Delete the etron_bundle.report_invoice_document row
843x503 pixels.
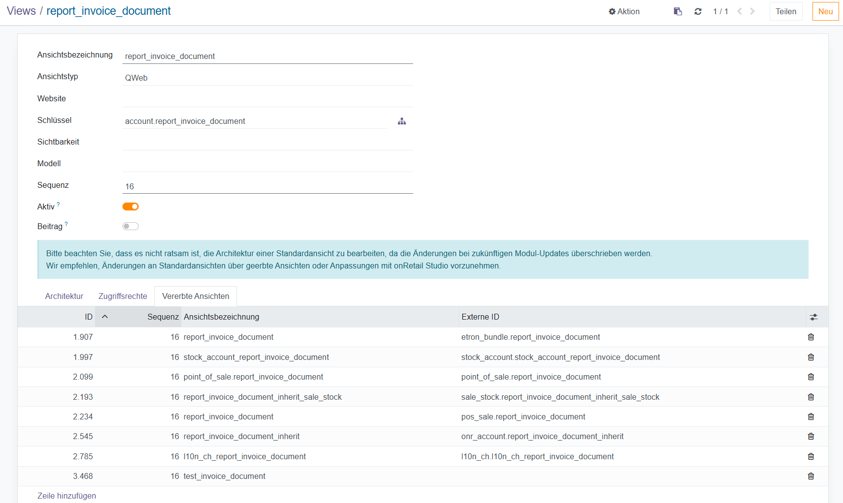(811, 337)
